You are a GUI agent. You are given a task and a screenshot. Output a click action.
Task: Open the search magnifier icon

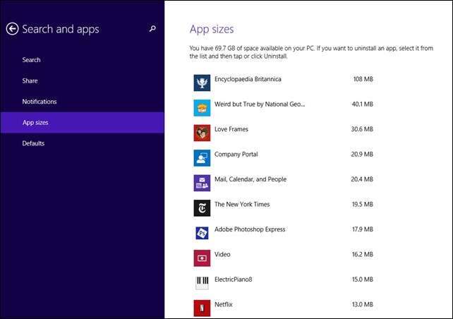(152, 29)
